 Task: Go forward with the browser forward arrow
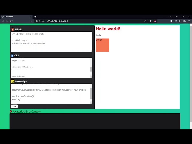pos(7,21)
